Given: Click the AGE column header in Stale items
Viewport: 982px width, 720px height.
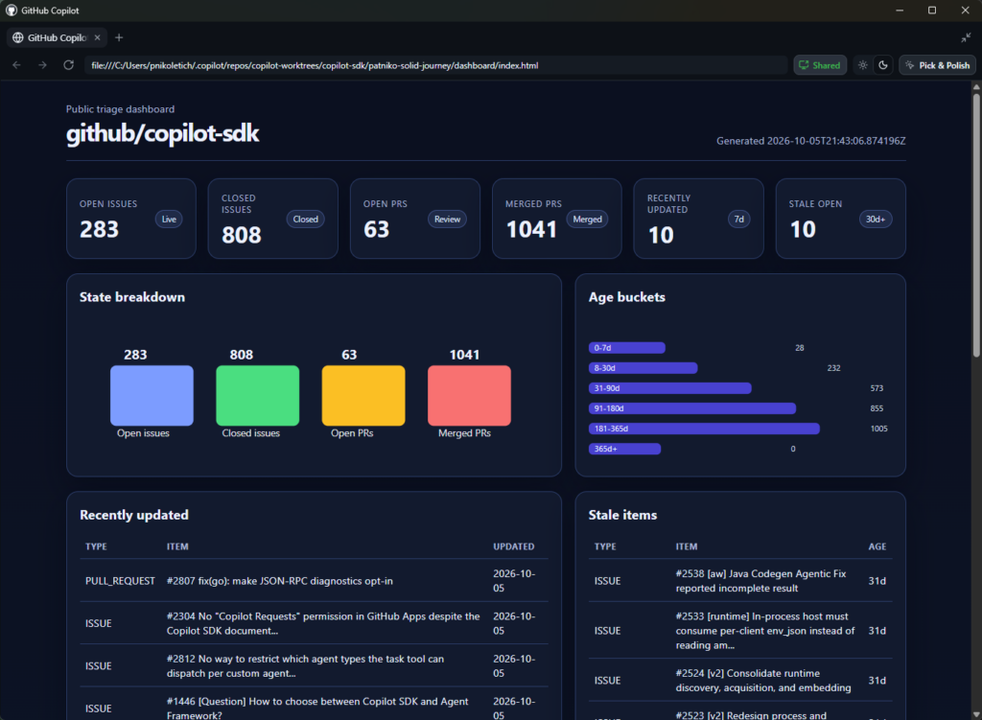Looking at the screenshot, I should tap(877, 546).
